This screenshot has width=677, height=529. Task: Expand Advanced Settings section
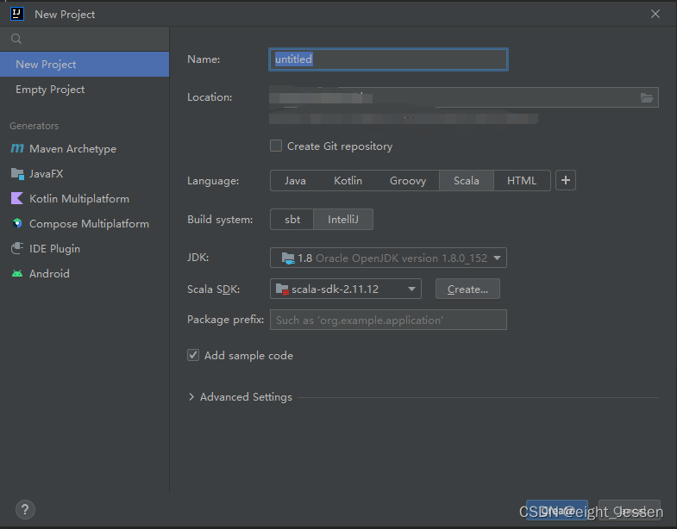[x=191, y=397]
